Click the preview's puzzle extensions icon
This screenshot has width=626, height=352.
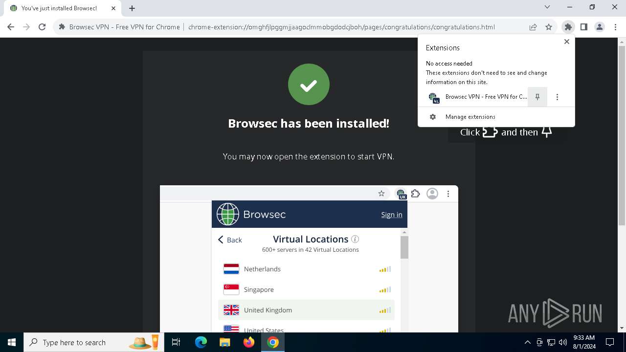(x=416, y=194)
